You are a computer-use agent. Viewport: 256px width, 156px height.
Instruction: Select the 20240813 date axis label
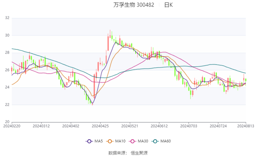pyautogui.click(x=245, y=126)
